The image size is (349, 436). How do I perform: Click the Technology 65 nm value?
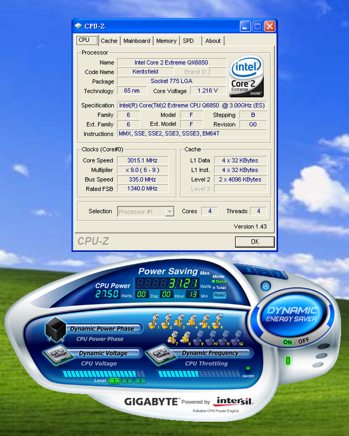[x=132, y=90]
